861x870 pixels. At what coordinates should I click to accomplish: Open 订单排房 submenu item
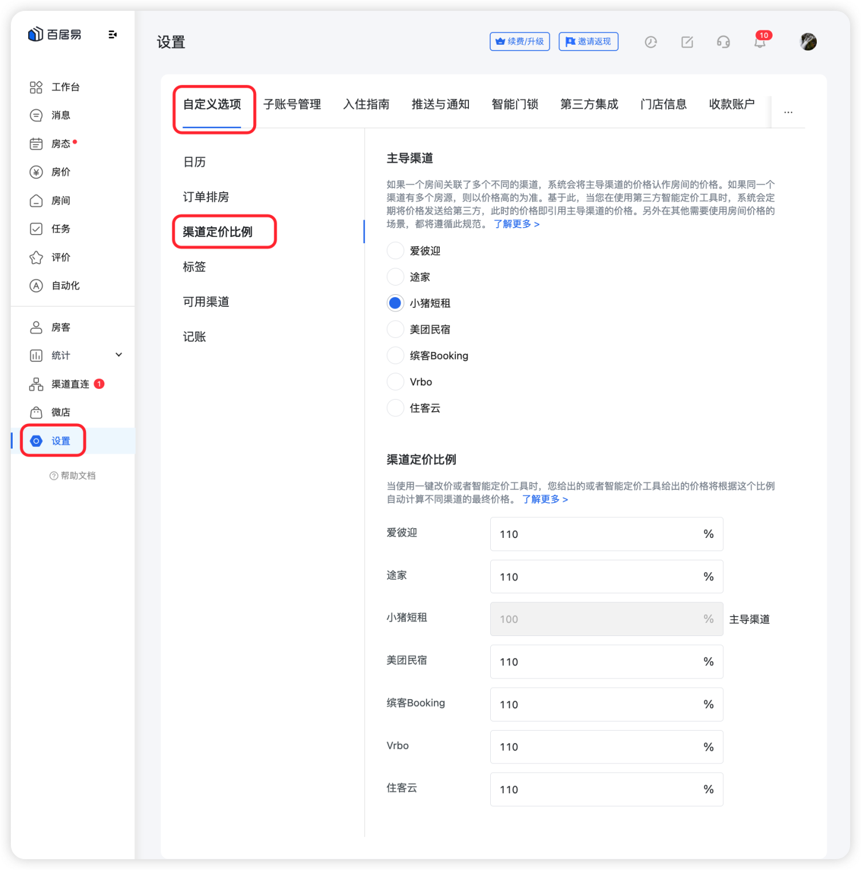tap(206, 197)
